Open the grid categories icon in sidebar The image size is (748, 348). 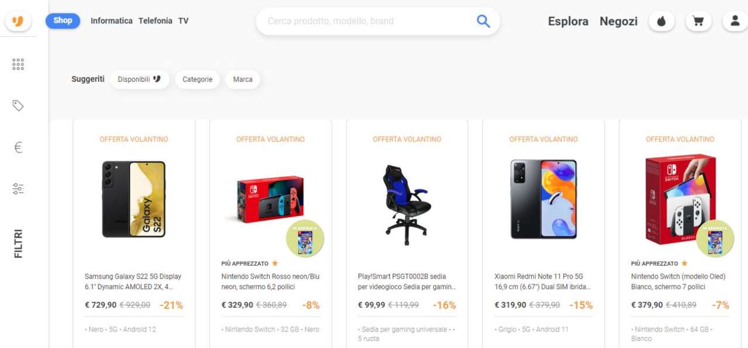(x=18, y=64)
